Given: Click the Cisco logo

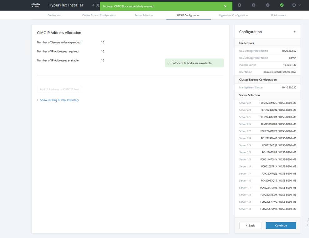Looking at the screenshot, I should pos(36,5).
